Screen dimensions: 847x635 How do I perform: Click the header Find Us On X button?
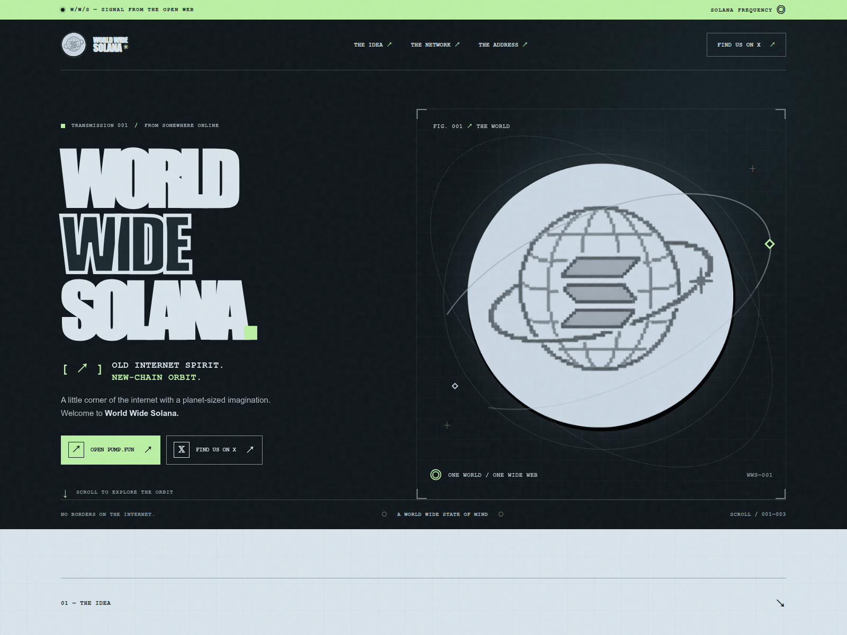pos(746,44)
